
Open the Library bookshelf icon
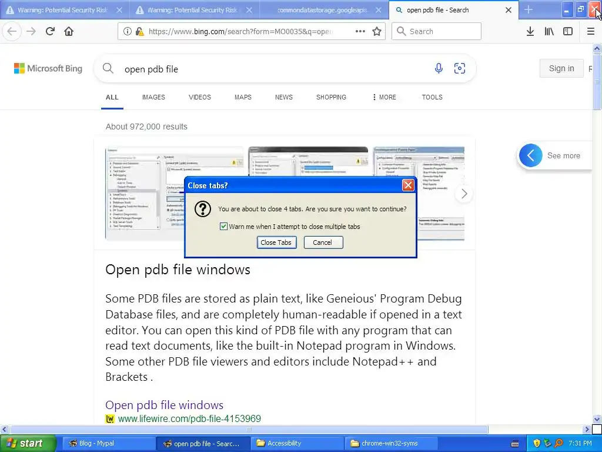(x=549, y=32)
